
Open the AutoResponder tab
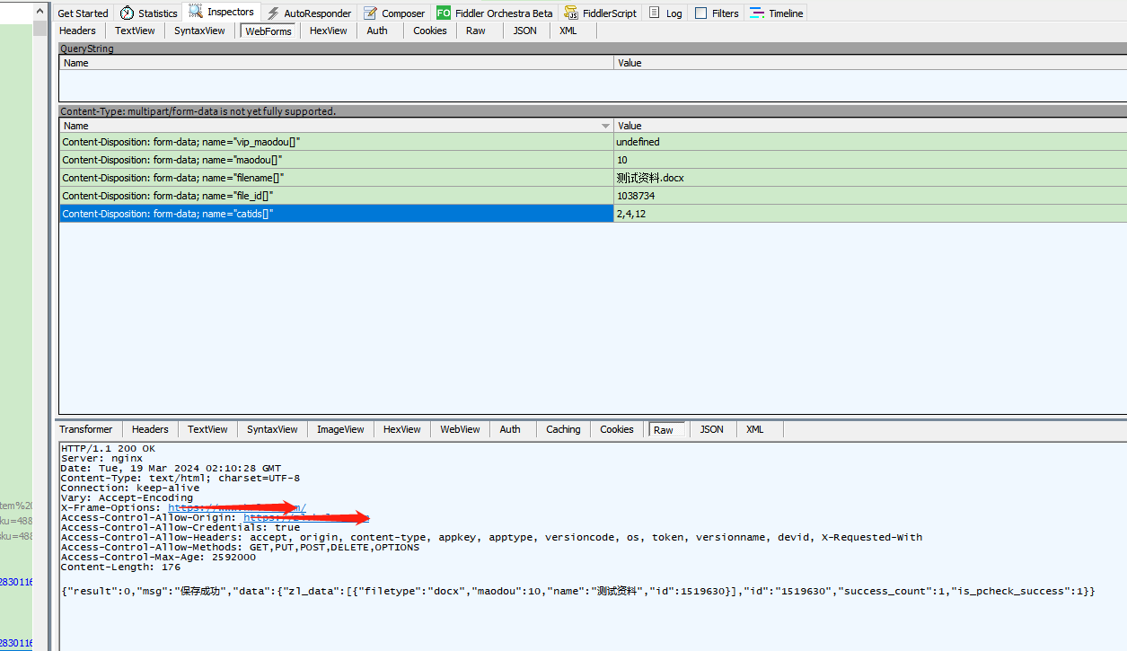[309, 13]
